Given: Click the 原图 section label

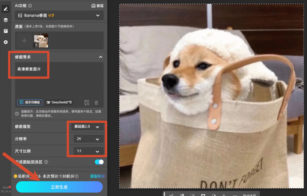Looking at the screenshot, I should (19, 26).
